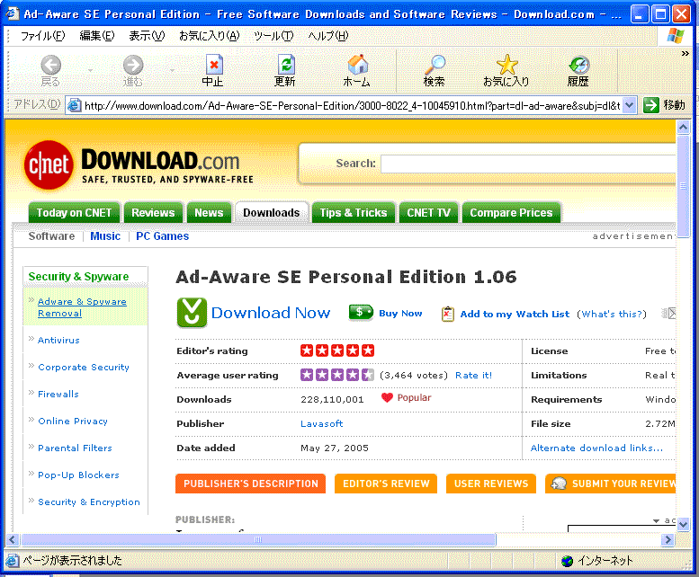Open the Online Privacy category
Image resolution: width=699 pixels, height=577 pixels.
tap(73, 422)
